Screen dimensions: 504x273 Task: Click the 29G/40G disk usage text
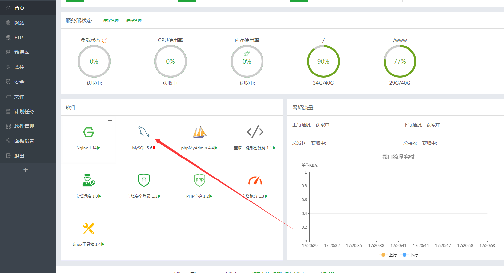400,83
